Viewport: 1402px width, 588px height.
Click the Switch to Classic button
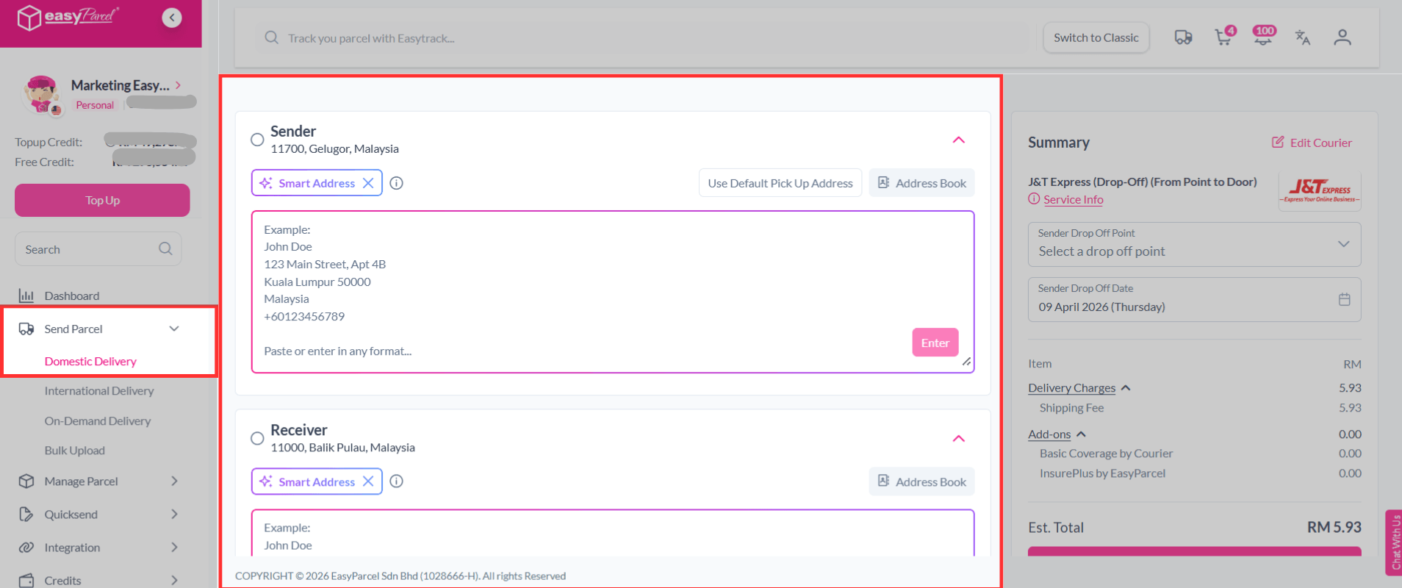point(1096,37)
